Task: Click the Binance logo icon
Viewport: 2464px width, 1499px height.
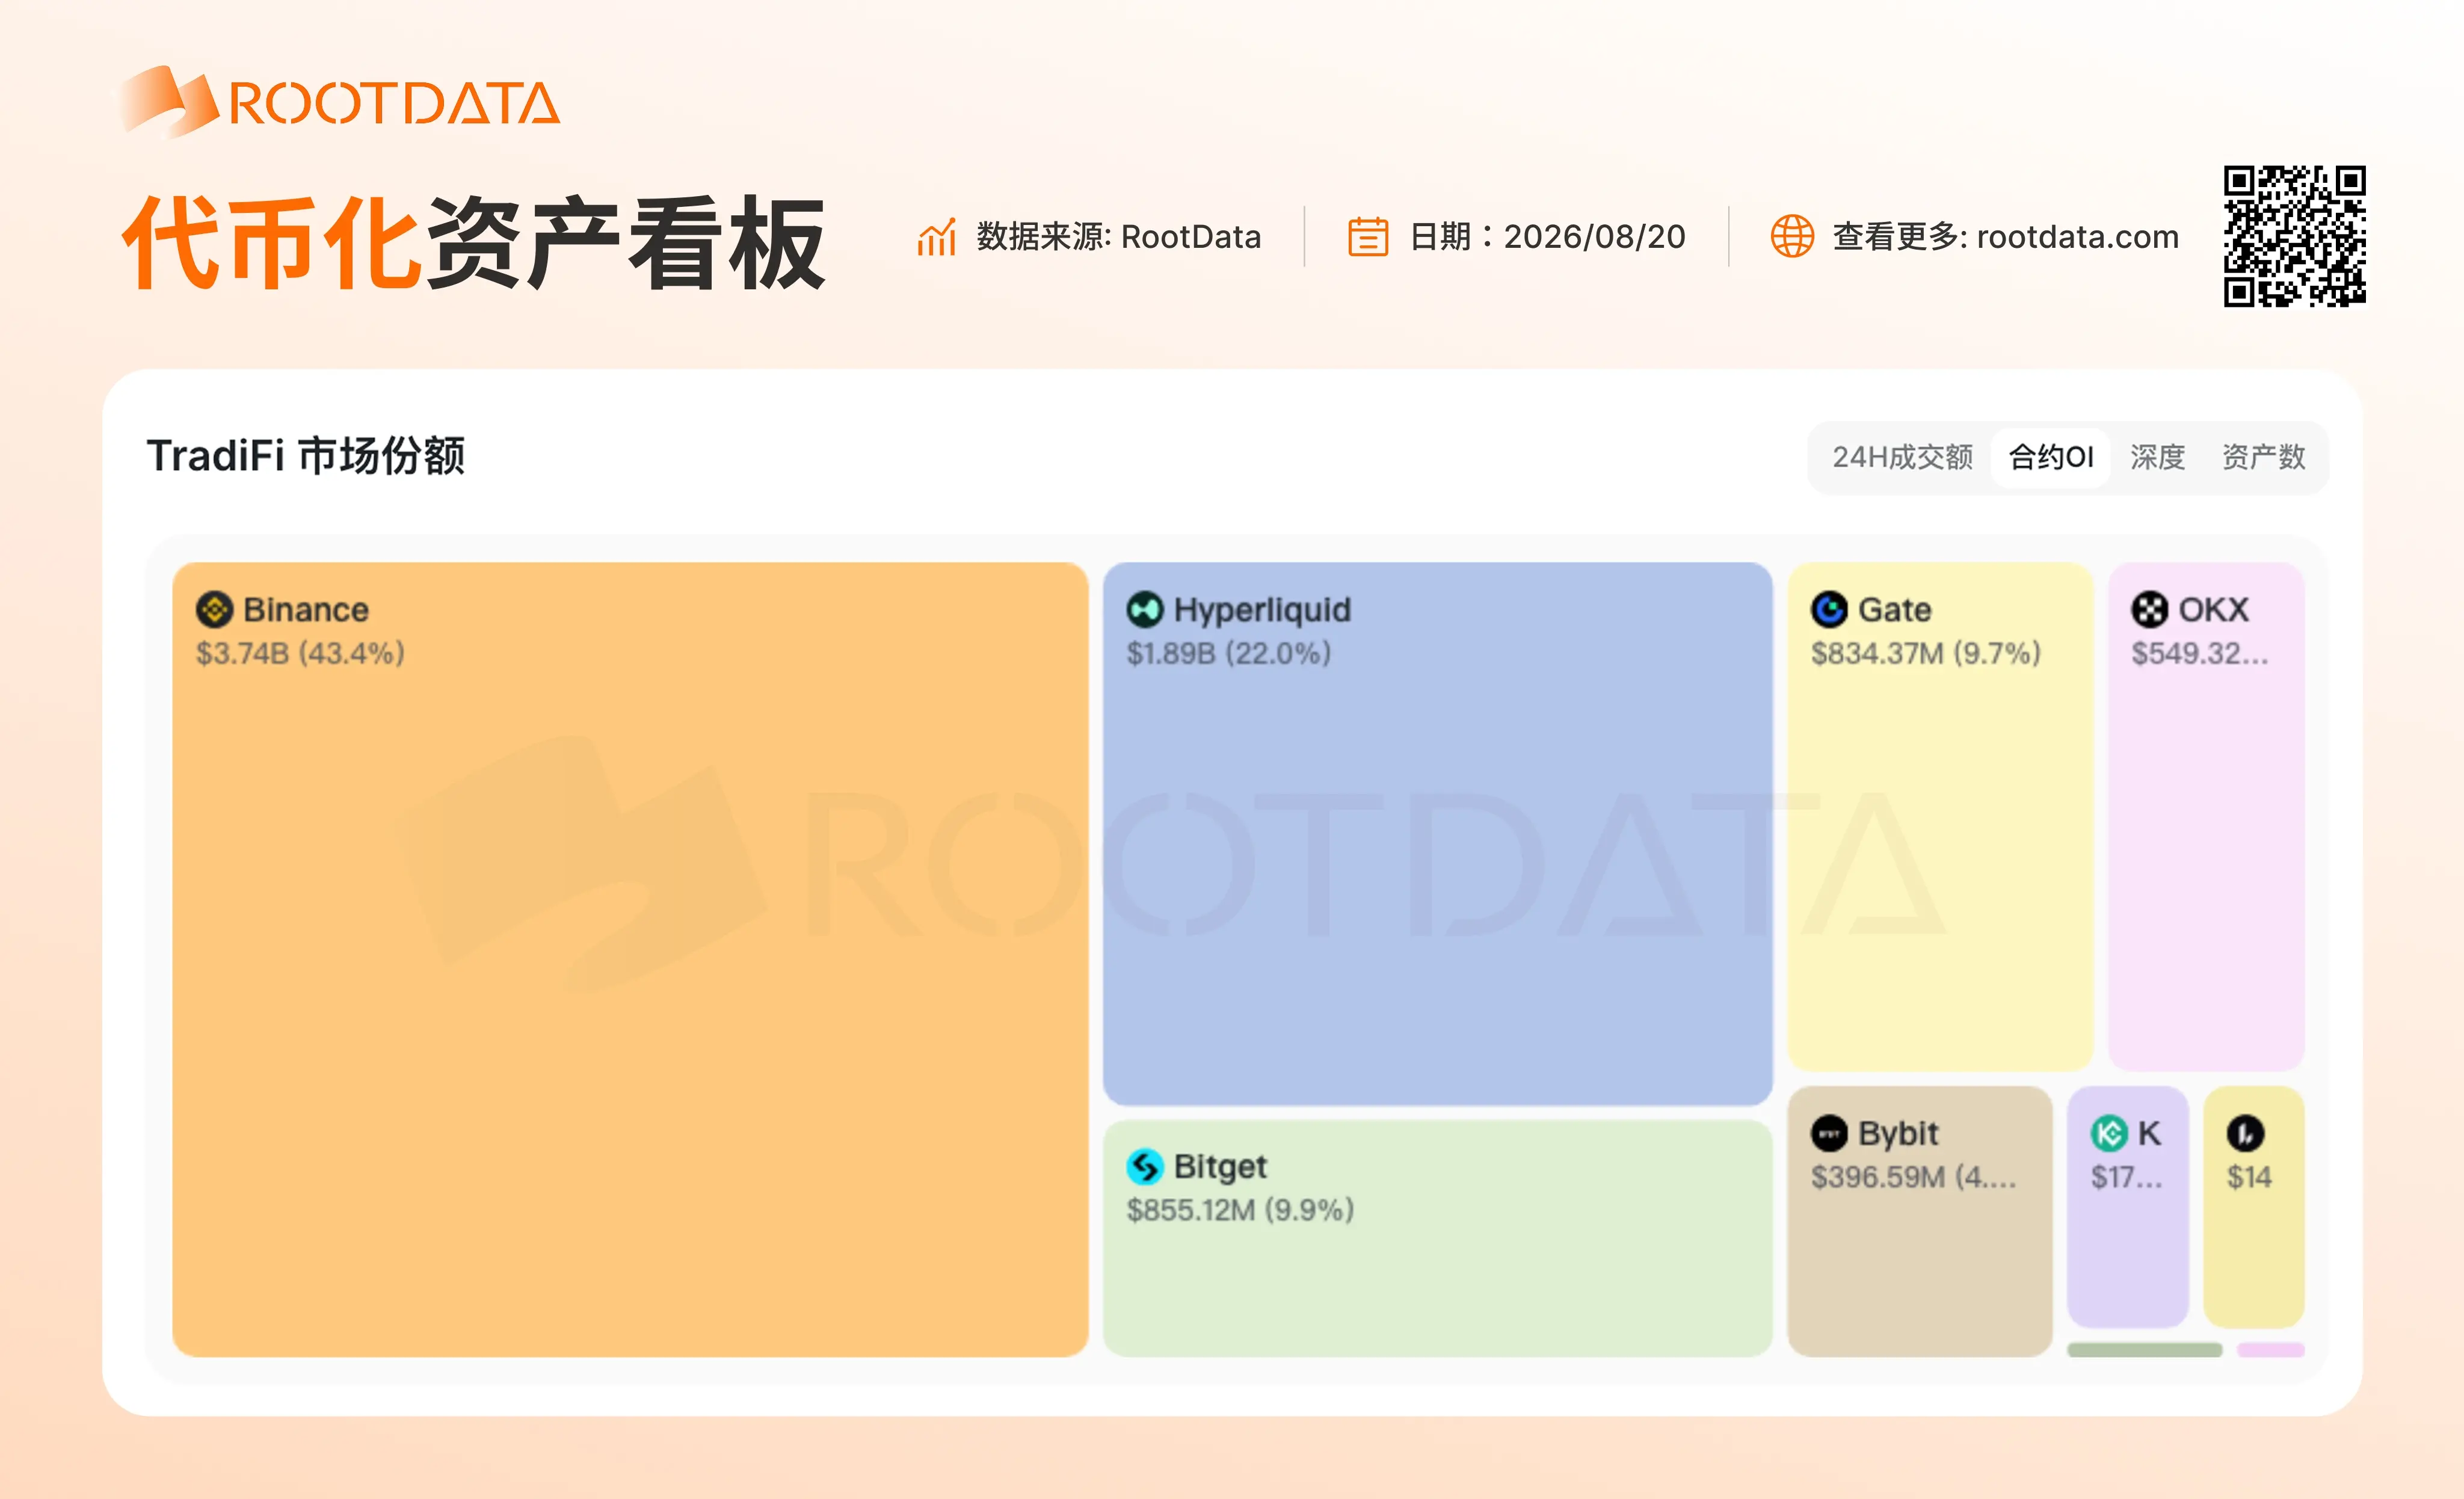Action: coord(214,609)
